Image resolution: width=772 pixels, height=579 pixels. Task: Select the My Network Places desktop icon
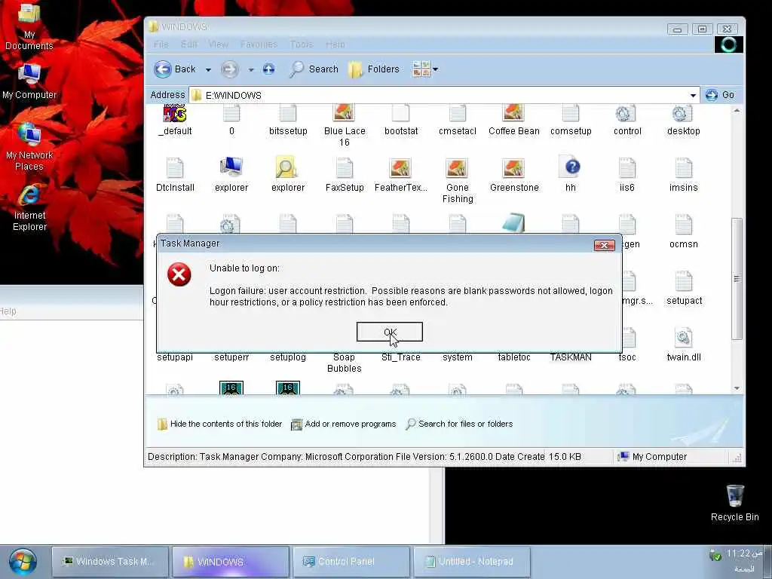coord(29,147)
